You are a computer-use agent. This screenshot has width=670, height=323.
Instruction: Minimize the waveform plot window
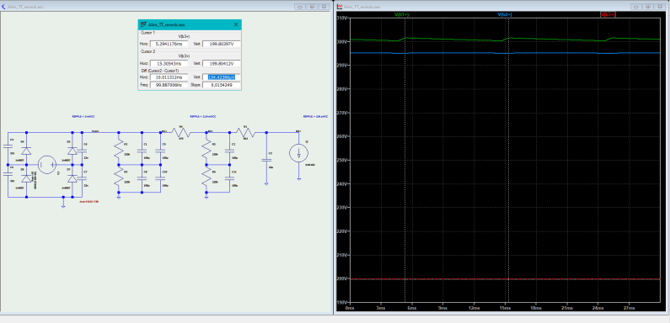[x=636, y=7]
